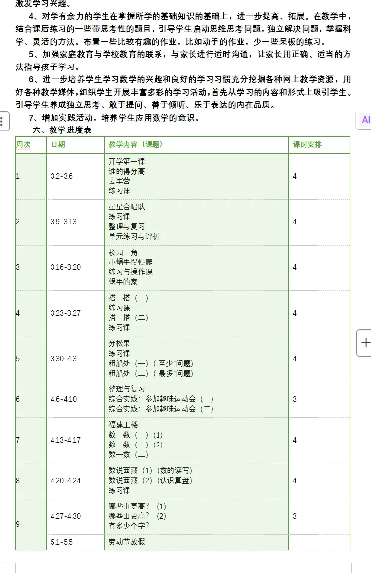This screenshot has width=371, height=573.
Task: Click the text 单元练习与评析
Action: click(x=134, y=237)
